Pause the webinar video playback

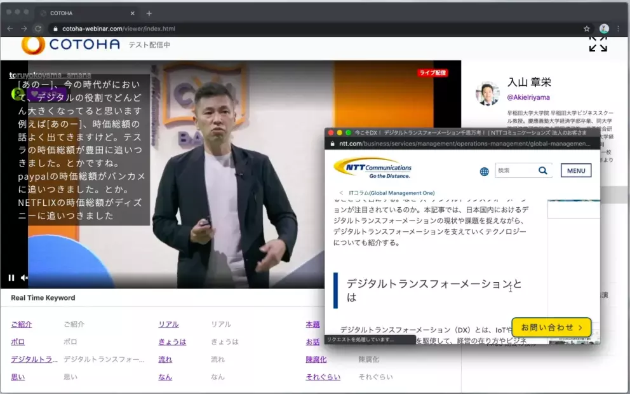(x=11, y=278)
